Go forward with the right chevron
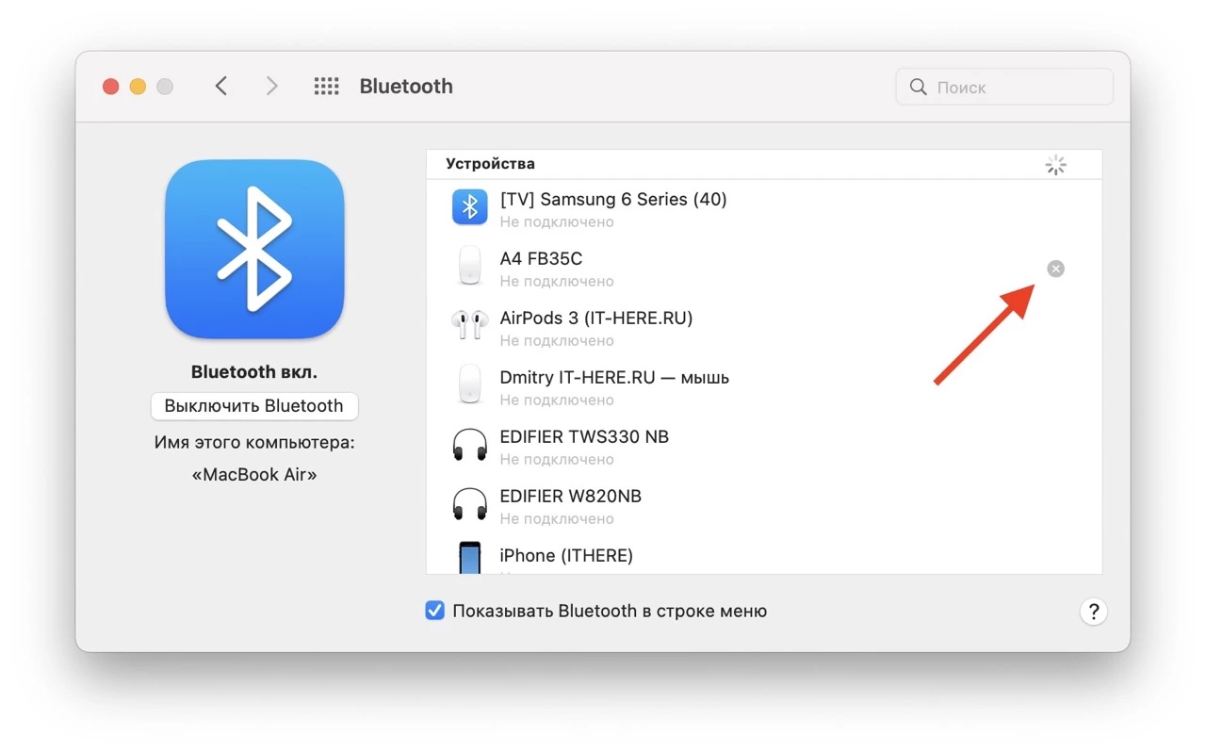Viewport: 1206px width, 752px height. (x=272, y=87)
